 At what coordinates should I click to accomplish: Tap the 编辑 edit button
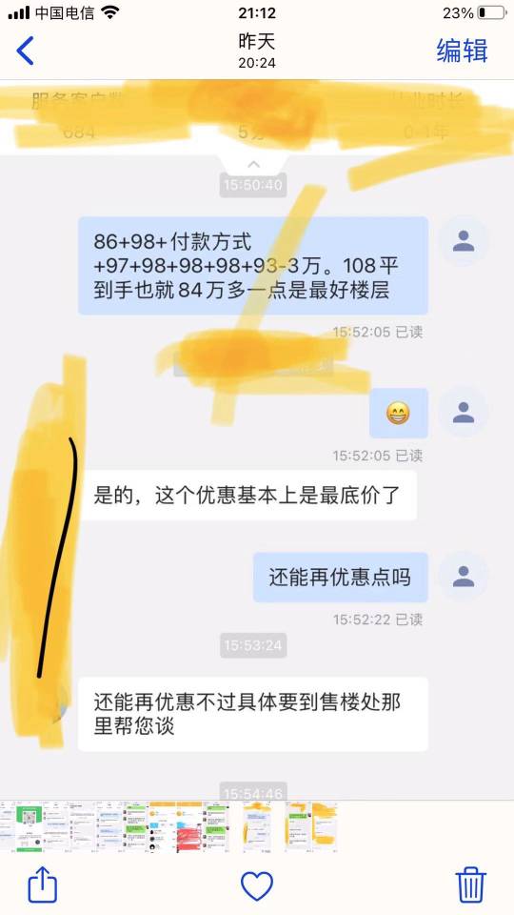(x=463, y=51)
